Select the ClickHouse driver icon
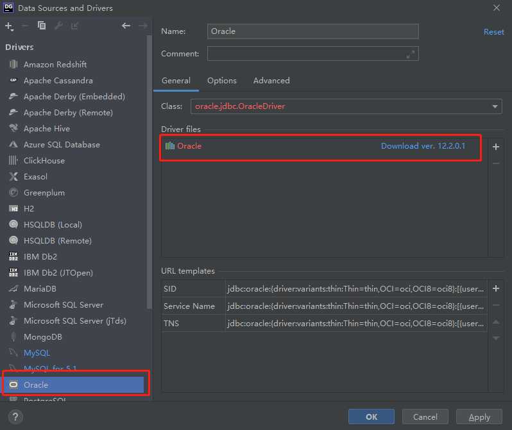Viewport: 512px width, 430px height. tap(13, 160)
